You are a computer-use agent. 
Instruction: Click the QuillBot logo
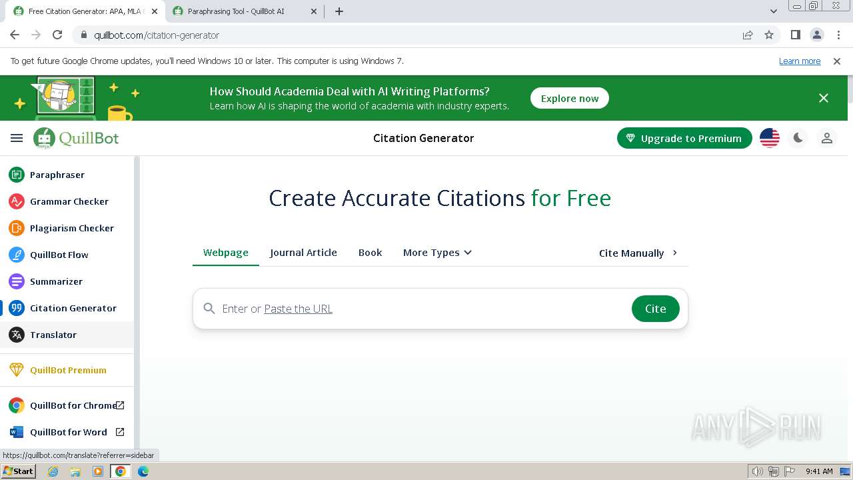click(x=76, y=138)
